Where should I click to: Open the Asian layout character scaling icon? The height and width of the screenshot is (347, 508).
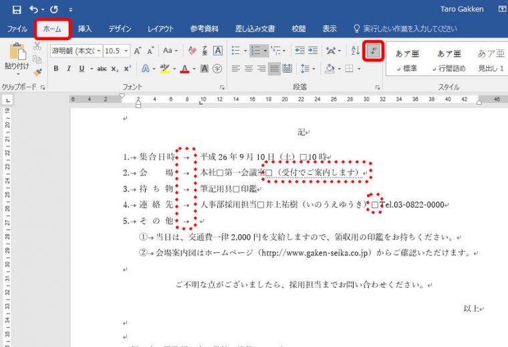pyautogui.click(x=331, y=51)
